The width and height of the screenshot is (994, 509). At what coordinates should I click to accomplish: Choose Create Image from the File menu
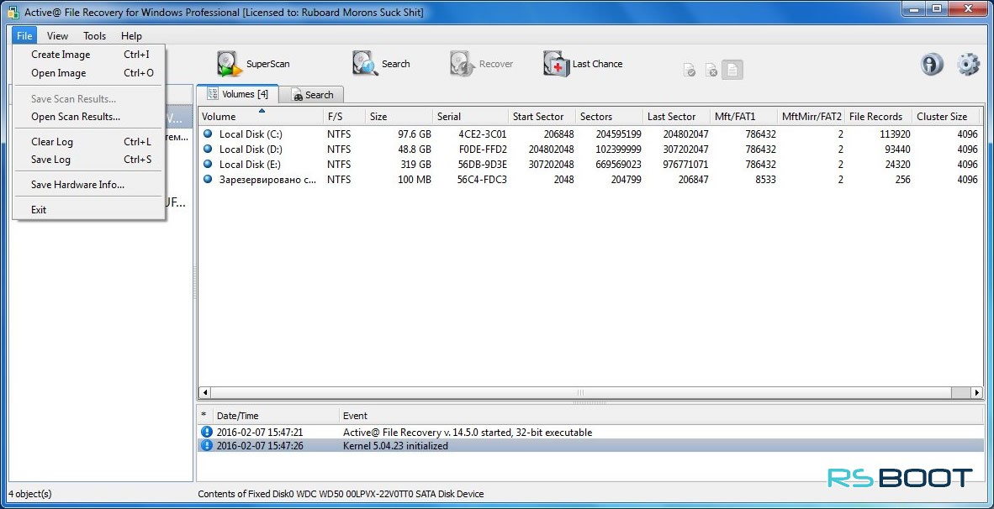[x=89, y=55]
